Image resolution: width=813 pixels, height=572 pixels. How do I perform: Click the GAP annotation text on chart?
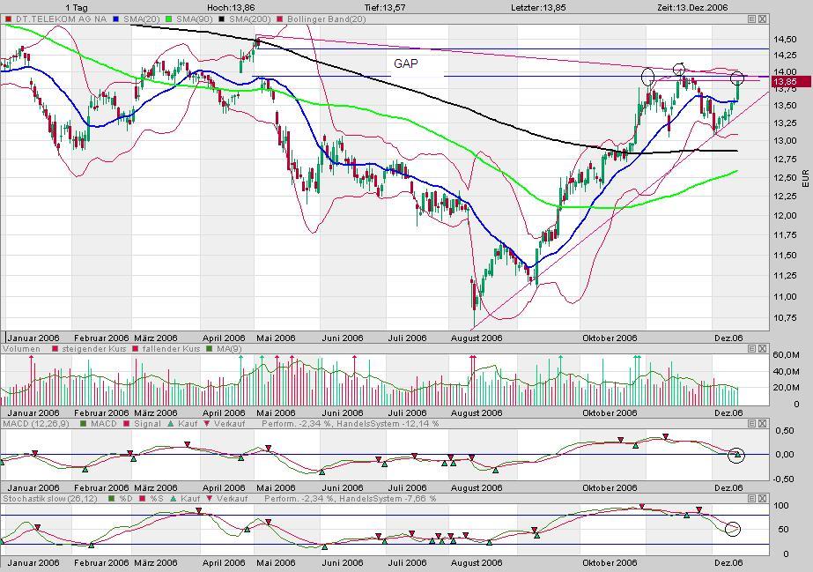click(406, 63)
